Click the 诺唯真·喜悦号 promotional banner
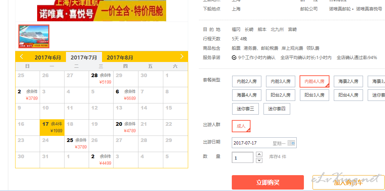The height and width of the screenshot is (191, 385). (102, 10)
